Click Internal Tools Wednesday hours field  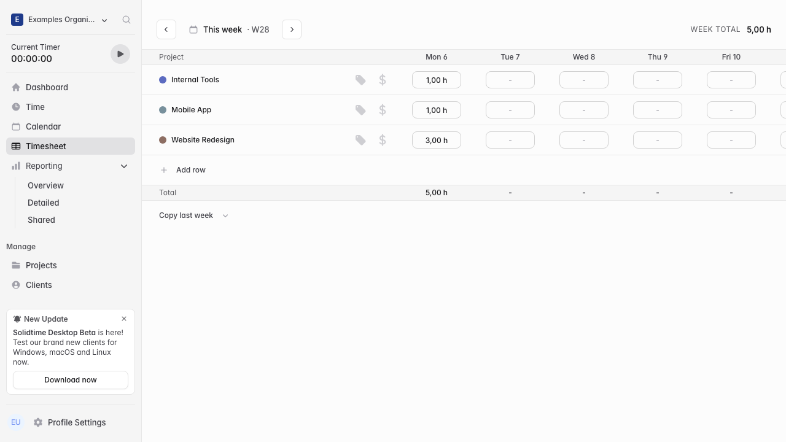click(584, 80)
